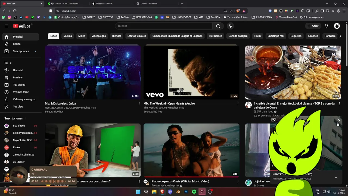
Task: Open the PayPal bookmark icon
Action: [44, 17]
